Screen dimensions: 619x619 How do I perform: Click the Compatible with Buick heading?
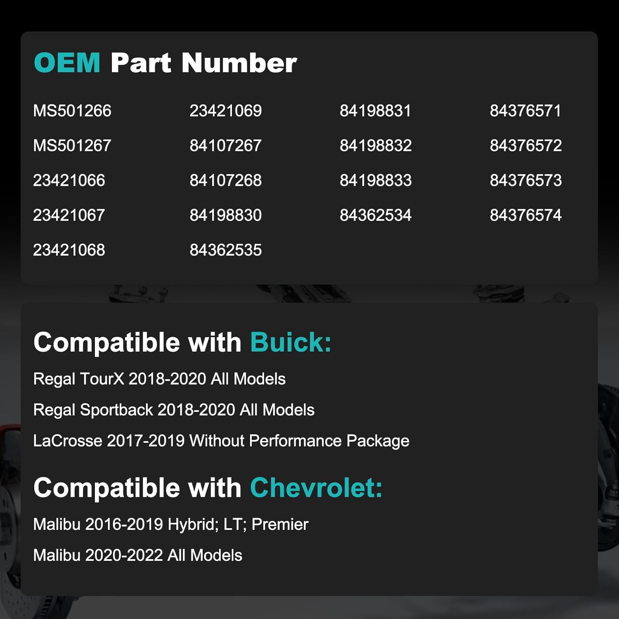(x=182, y=342)
